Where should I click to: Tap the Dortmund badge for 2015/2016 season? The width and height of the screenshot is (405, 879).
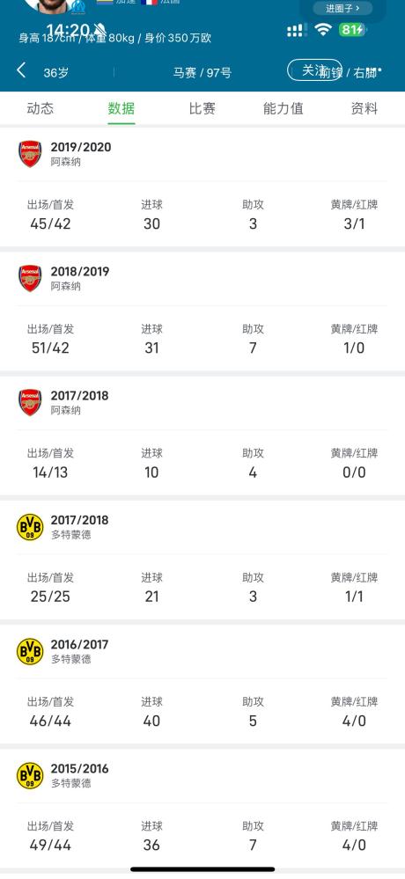coord(30,776)
